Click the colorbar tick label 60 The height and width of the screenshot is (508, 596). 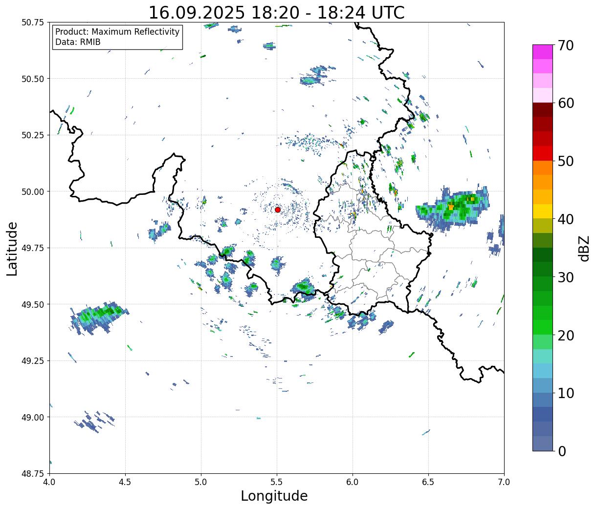[x=565, y=103]
